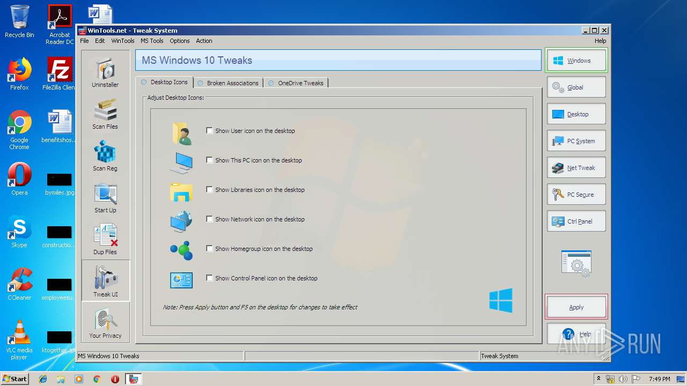Open Internet Explorer from taskbar
This screenshot has height=386, width=687.
[x=43, y=379]
